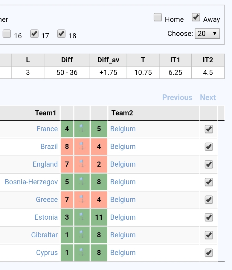Click the flag icon in France row
Image resolution: width=232 pixels, height=270 pixels.
(82, 129)
